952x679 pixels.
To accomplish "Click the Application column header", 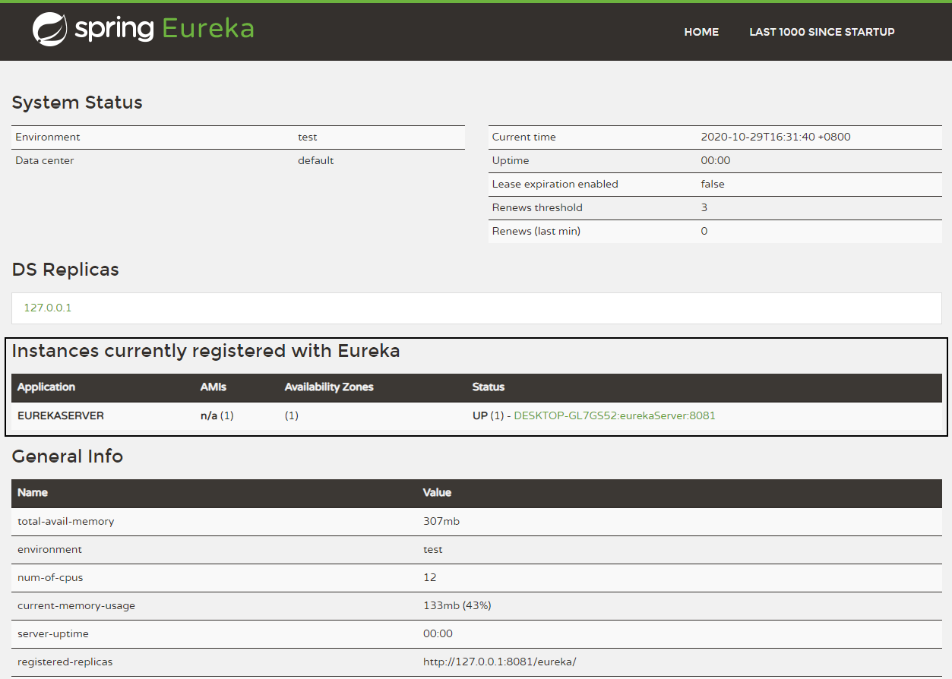I will tap(46, 387).
